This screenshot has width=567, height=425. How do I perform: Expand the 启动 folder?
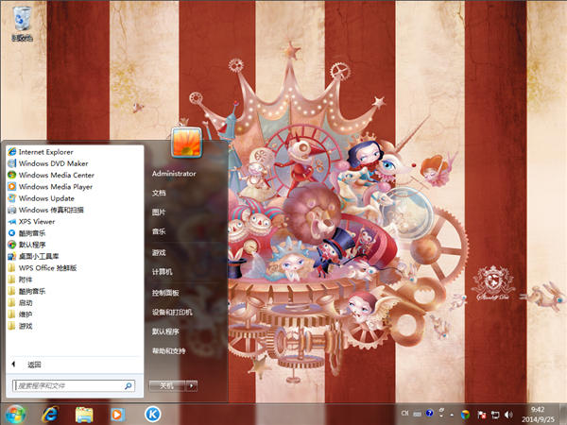point(26,302)
